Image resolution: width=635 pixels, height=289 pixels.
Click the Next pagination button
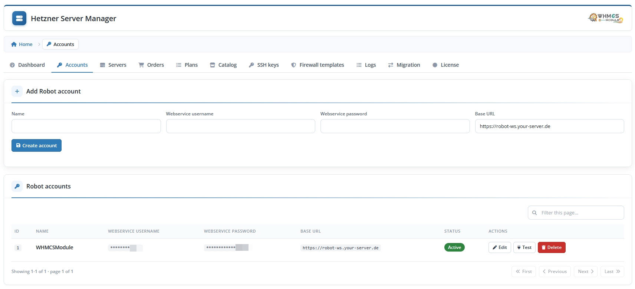pos(585,272)
